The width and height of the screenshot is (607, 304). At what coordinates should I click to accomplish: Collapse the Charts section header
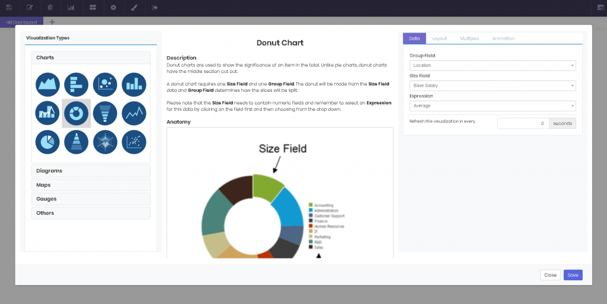point(91,57)
